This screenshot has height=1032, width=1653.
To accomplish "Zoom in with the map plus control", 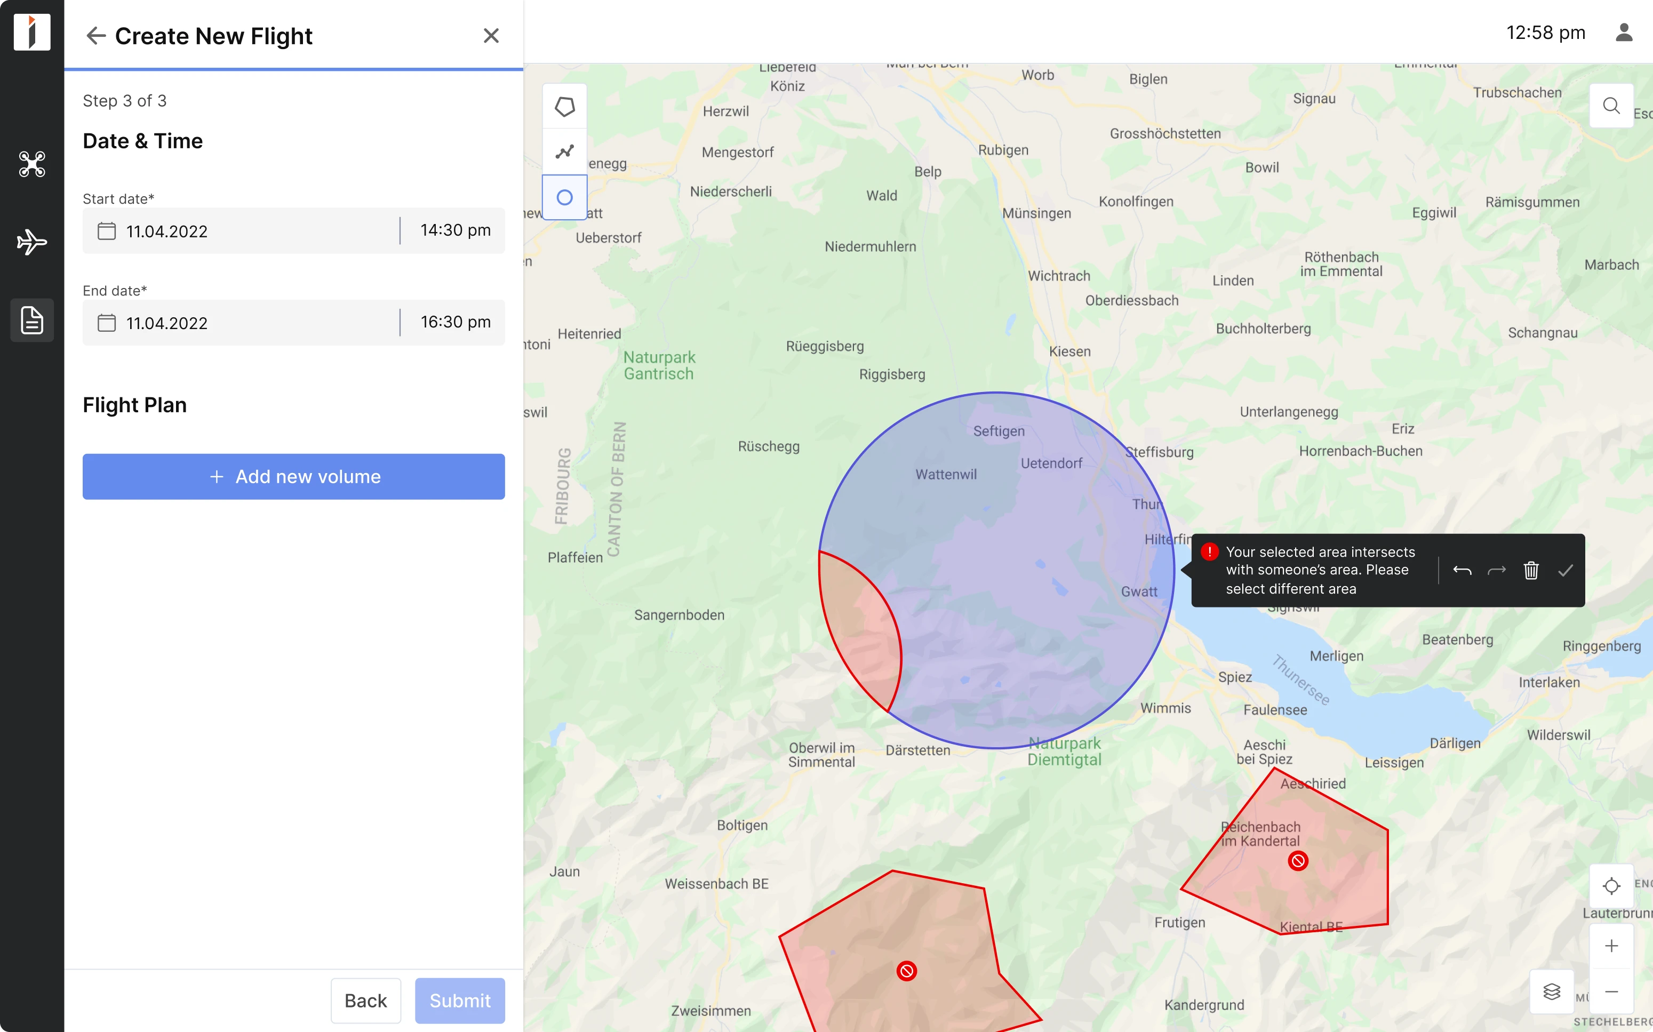I will click(1611, 945).
